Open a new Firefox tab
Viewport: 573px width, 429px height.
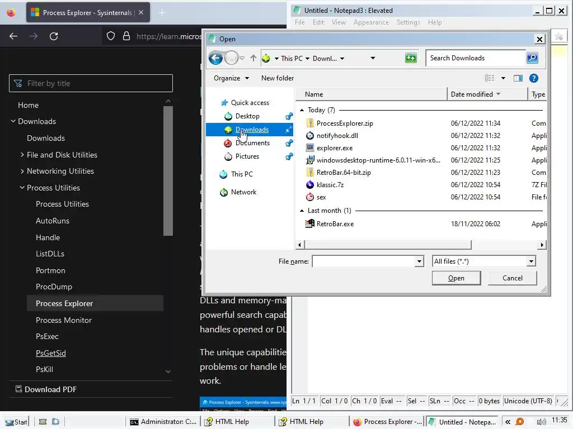point(162,13)
